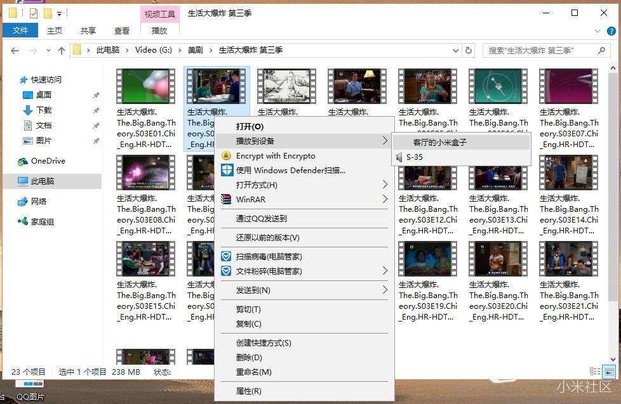The height and width of the screenshot is (404, 621).
Task: Click the Windows Defender shield icon
Action: (227, 170)
